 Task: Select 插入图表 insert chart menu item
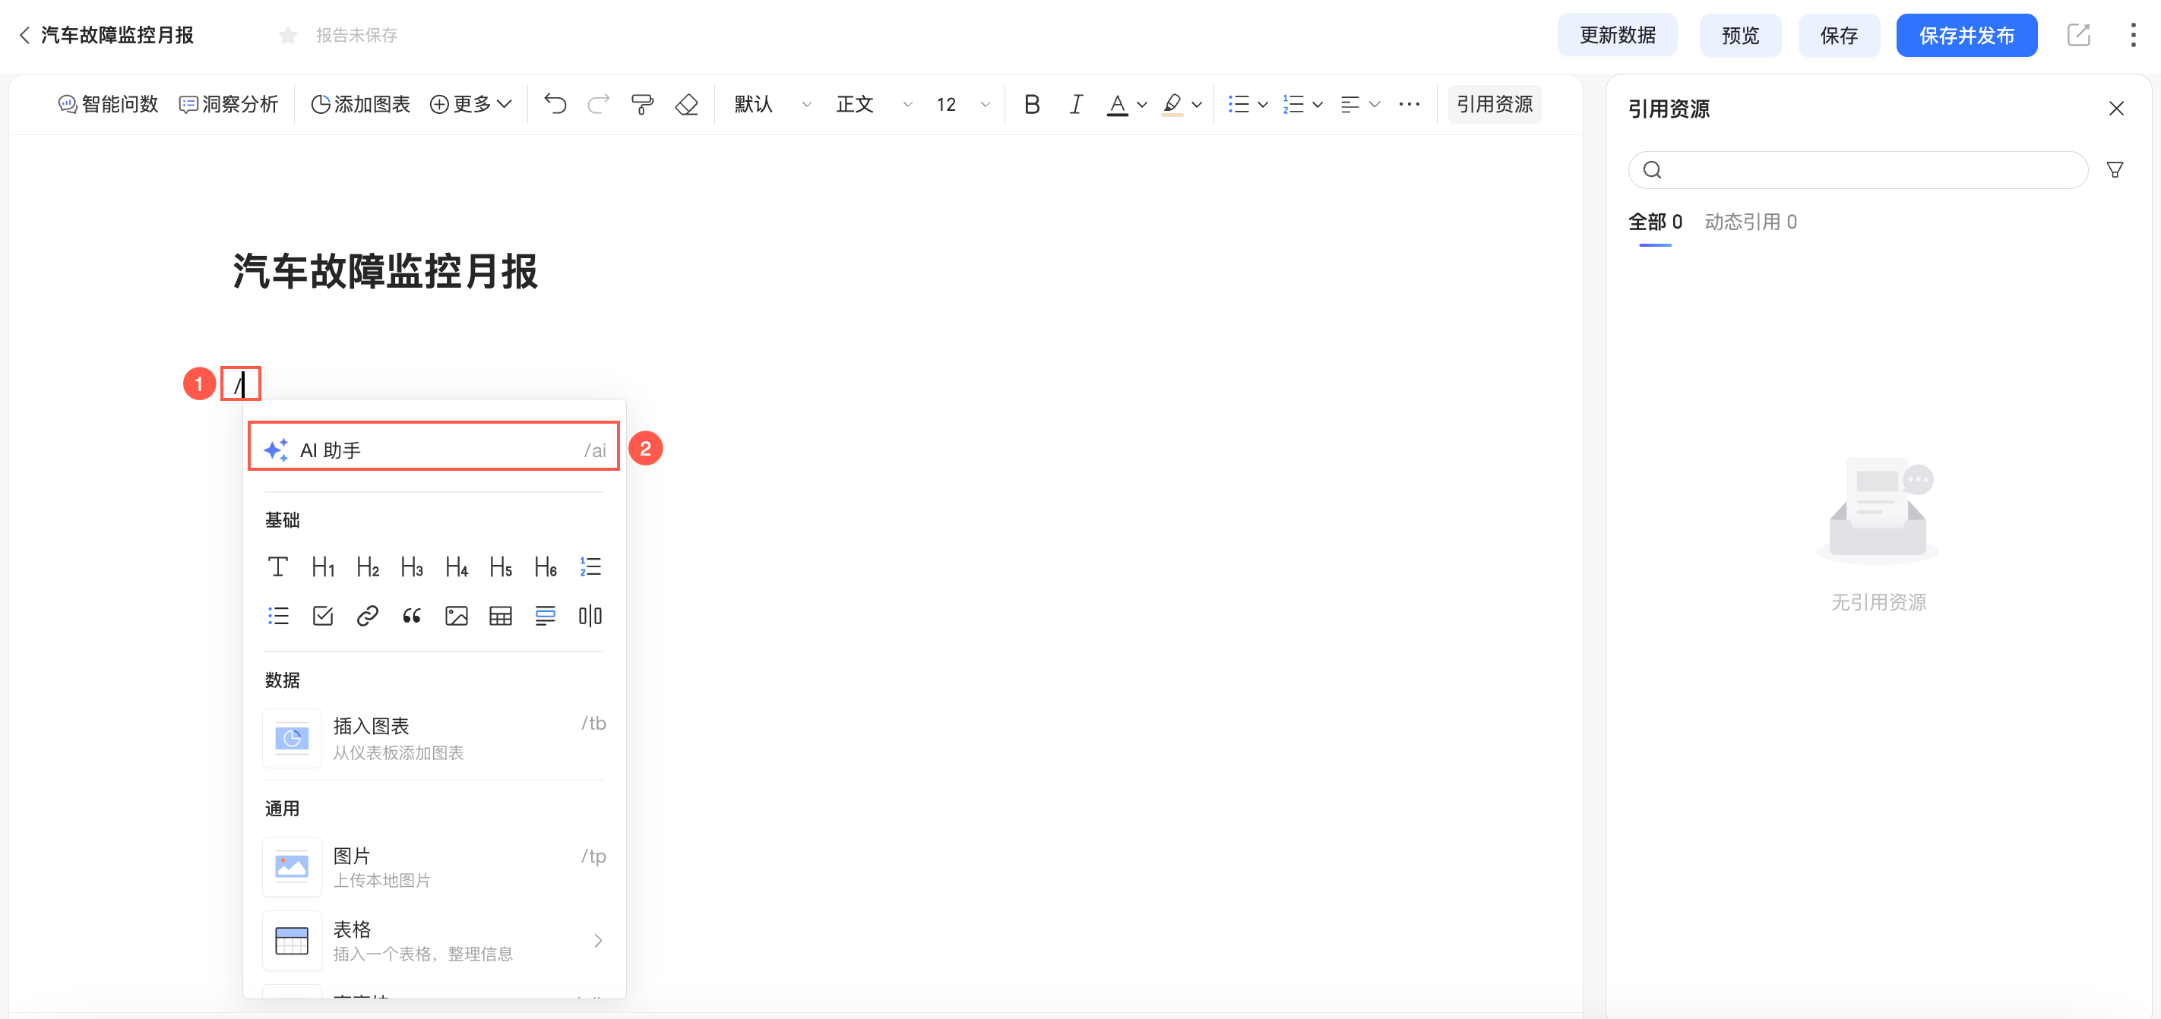(x=434, y=737)
